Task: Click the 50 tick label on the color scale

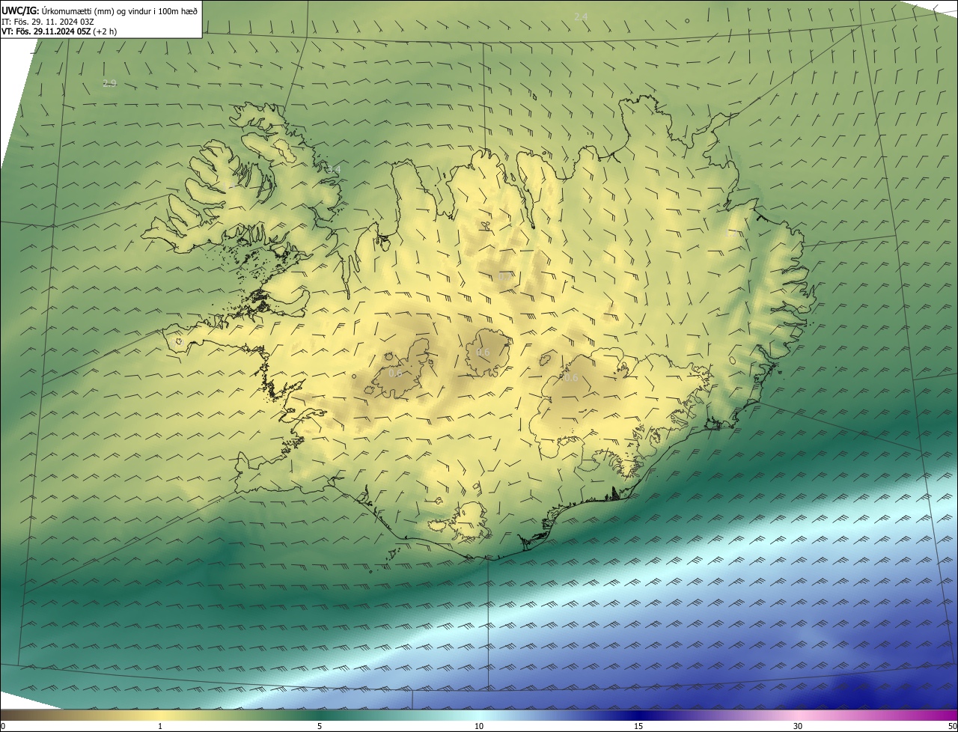Action: [x=952, y=726]
